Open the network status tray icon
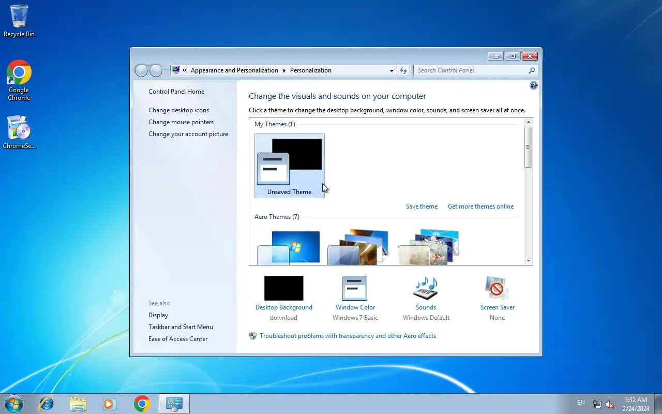The image size is (662, 414). click(597, 404)
